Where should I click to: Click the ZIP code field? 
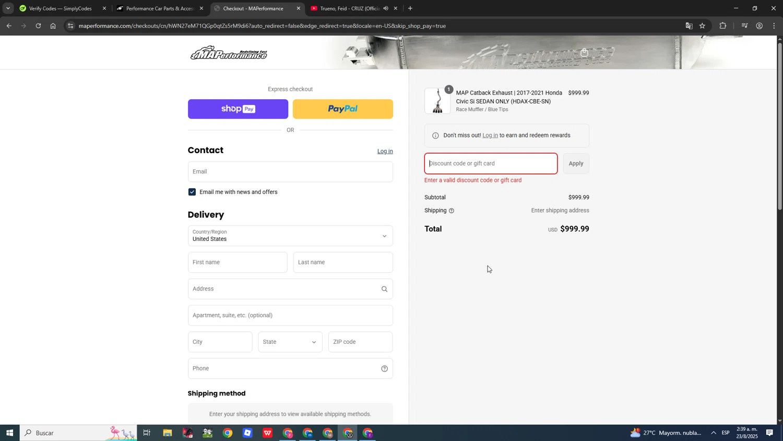tap(360, 342)
